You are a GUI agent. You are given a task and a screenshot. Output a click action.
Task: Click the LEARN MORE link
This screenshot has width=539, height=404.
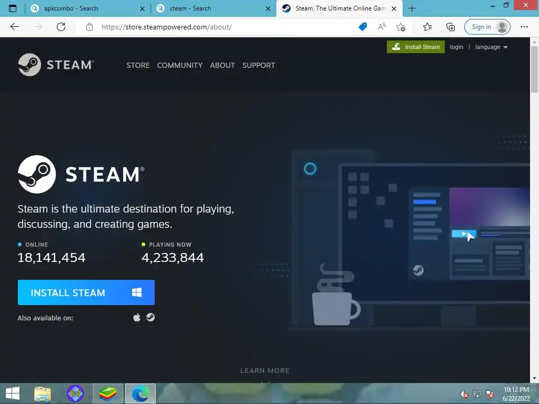265,371
